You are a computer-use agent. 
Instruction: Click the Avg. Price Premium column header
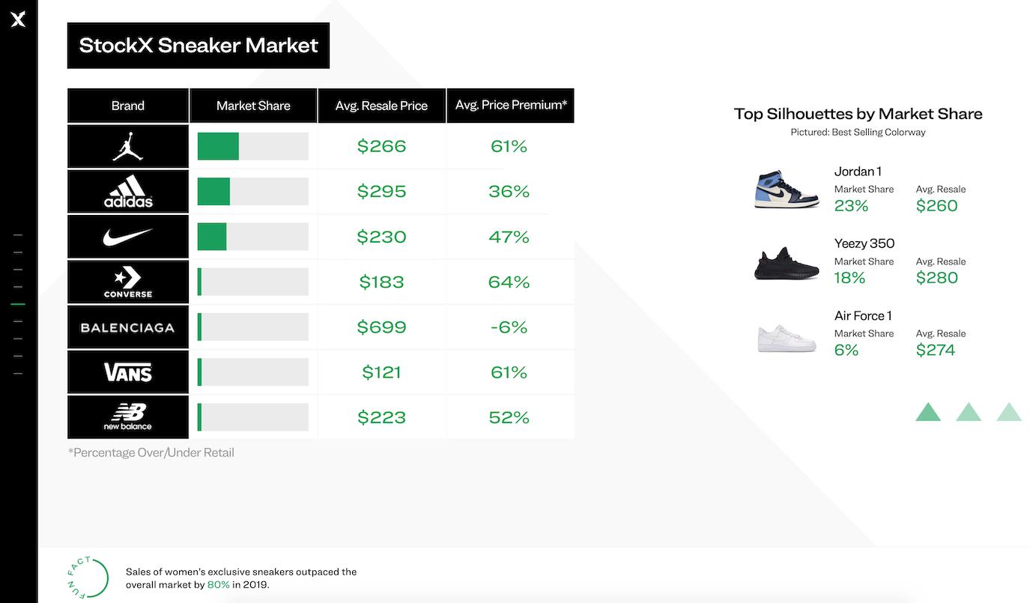coord(510,106)
